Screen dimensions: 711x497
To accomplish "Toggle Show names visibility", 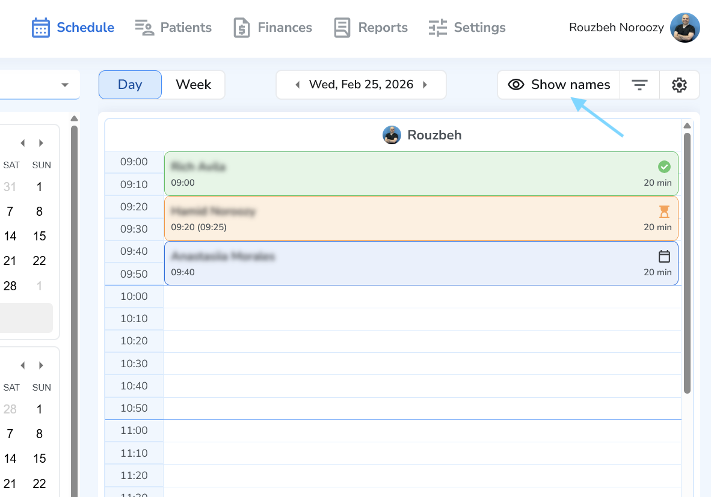I will pyautogui.click(x=559, y=85).
